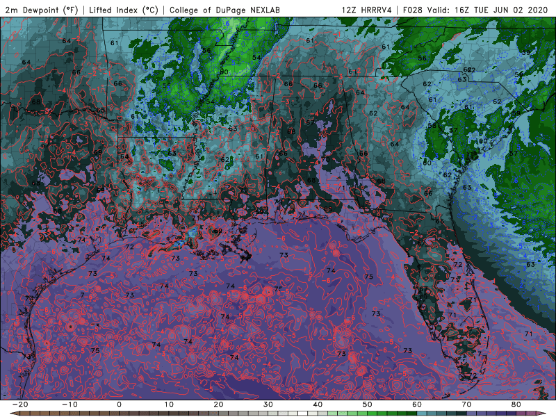
Task: Click the '58' dewpoint value on map
Action: [x=432, y=126]
